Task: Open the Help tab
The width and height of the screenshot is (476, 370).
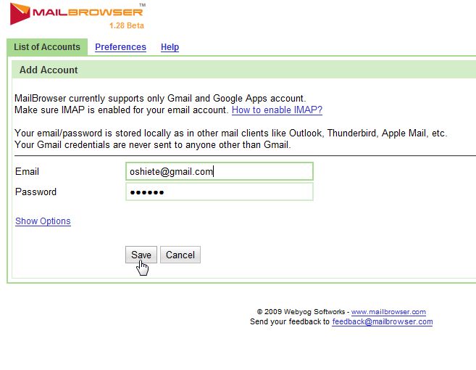Action: pos(170,47)
